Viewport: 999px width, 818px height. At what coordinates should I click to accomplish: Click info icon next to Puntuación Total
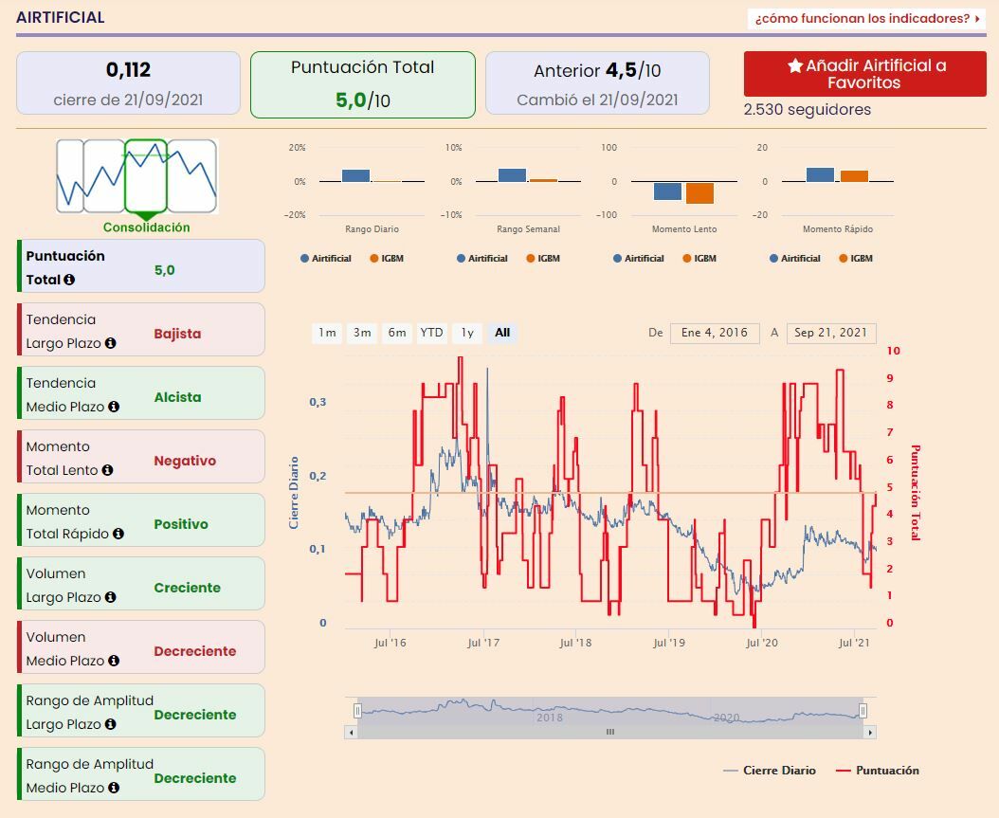(69, 280)
